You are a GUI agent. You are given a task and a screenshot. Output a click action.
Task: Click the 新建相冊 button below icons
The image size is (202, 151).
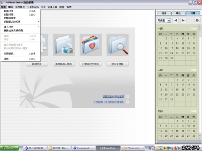(x=37, y=64)
